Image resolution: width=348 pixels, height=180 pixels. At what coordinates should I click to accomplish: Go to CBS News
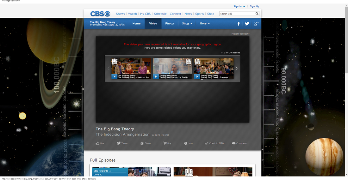pyautogui.click(x=188, y=14)
